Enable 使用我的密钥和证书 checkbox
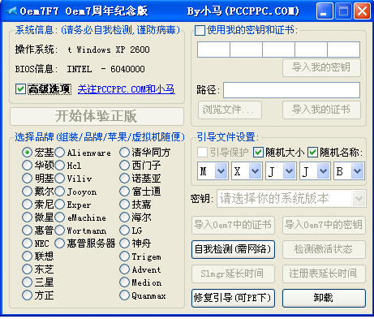Image resolution: width=374 pixels, height=319 pixels. click(200, 30)
